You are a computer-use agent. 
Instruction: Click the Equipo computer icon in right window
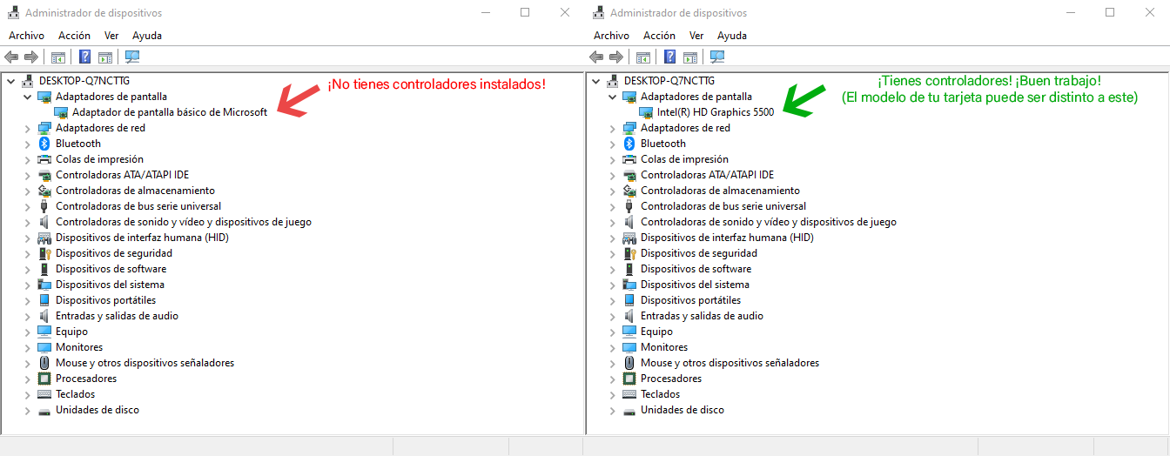click(630, 332)
